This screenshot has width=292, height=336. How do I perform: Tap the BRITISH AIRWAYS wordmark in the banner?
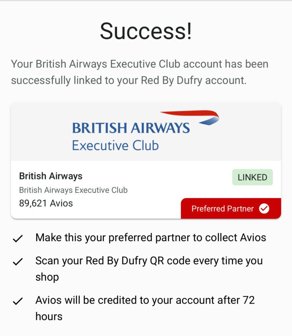pos(131,128)
